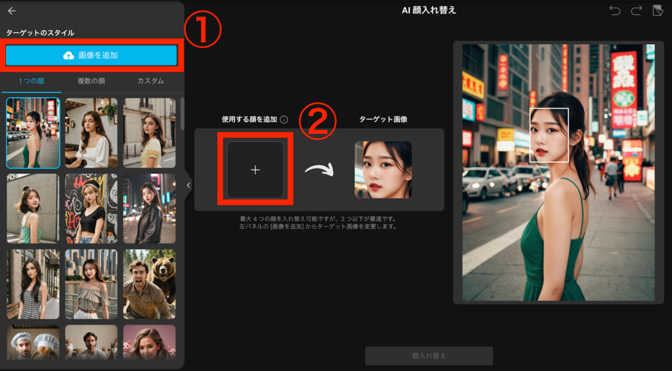
Task: Collapse the left panel with chevron handle
Action: click(x=188, y=185)
